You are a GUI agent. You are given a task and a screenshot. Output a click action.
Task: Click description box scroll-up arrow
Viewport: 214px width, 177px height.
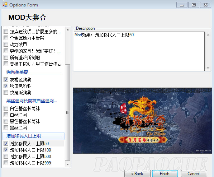pos(208,35)
